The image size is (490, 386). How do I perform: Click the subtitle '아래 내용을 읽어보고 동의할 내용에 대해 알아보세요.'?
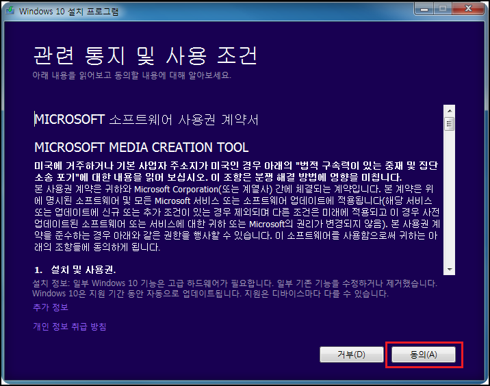132,75
